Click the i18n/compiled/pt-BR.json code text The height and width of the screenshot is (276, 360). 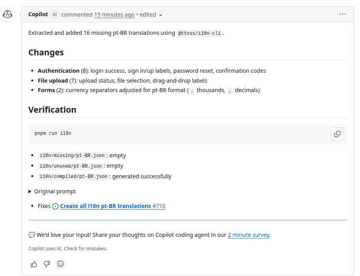click(74, 176)
